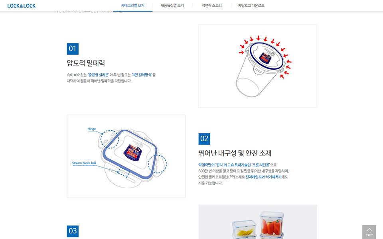Click the blue 02 number badge
This screenshot has height=239, width=383.
pos(204,139)
